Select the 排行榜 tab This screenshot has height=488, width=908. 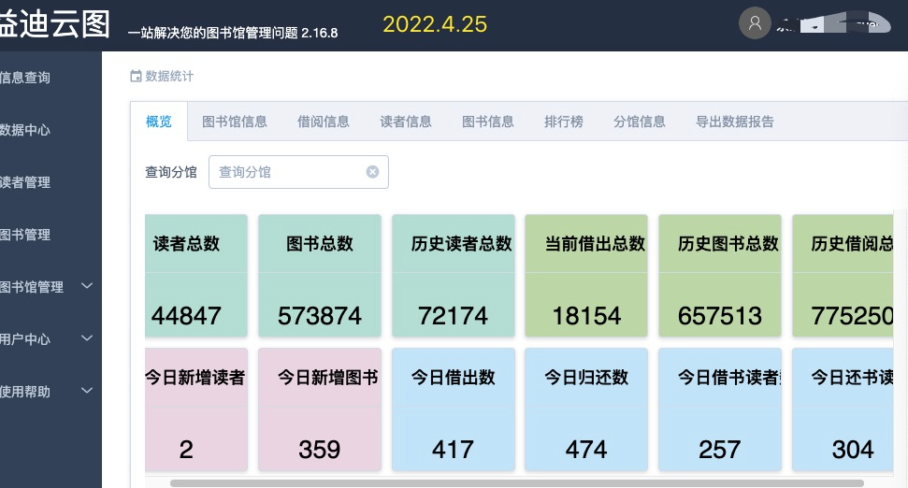coord(564,122)
